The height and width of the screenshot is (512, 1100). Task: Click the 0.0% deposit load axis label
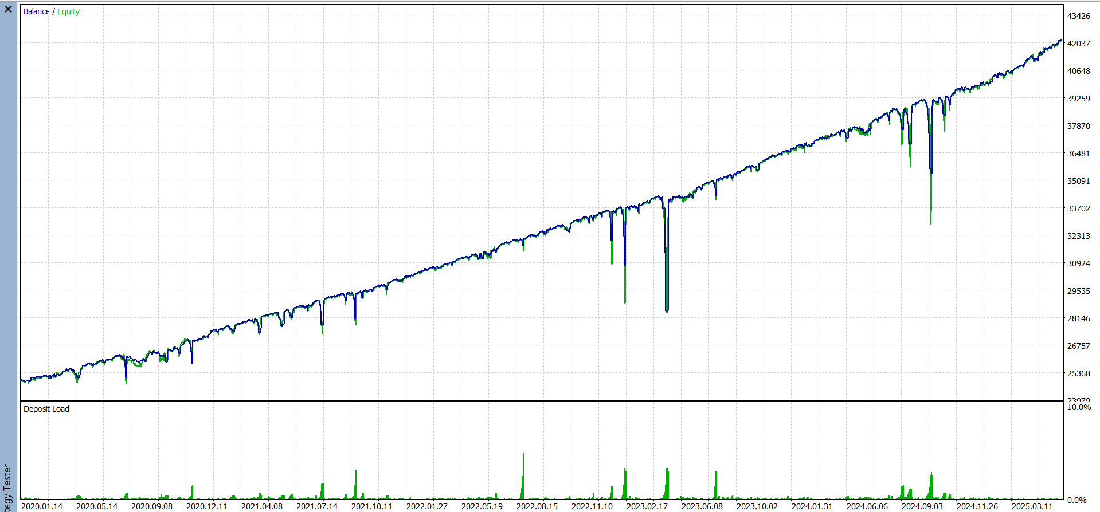(1076, 500)
